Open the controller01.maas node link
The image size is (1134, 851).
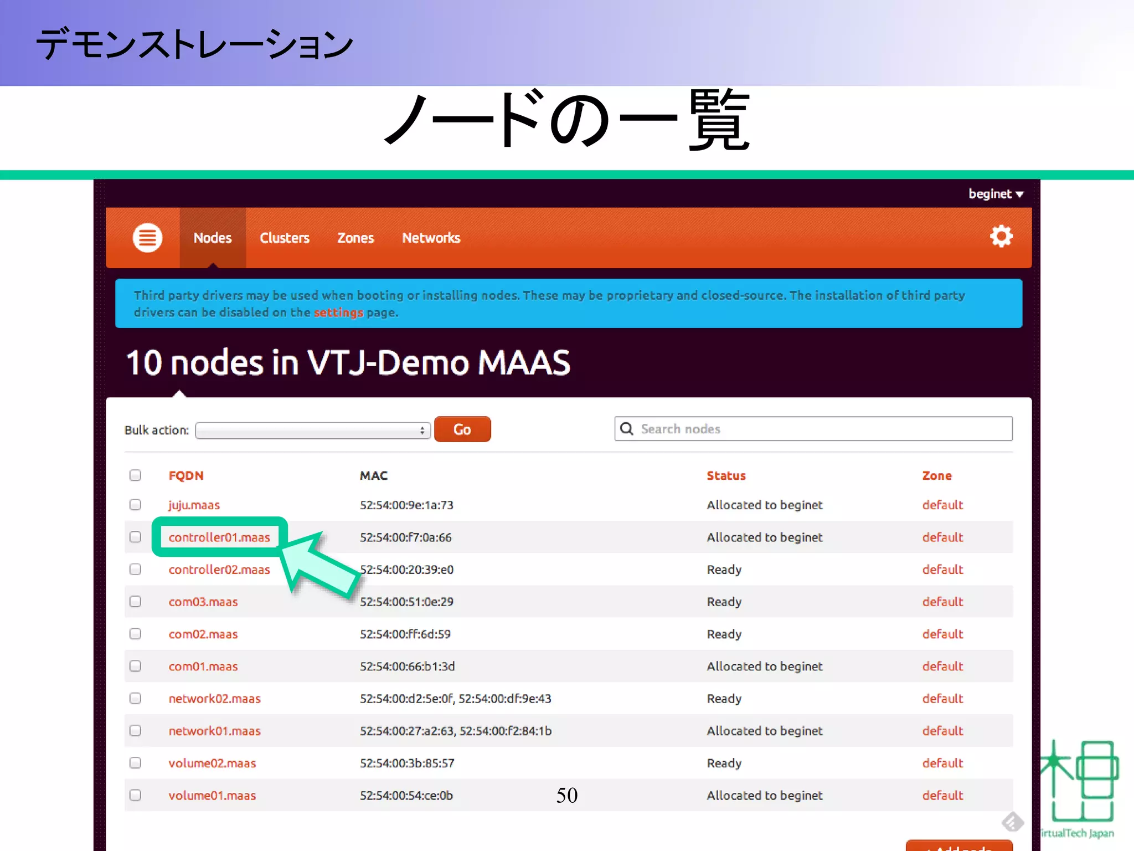click(219, 537)
